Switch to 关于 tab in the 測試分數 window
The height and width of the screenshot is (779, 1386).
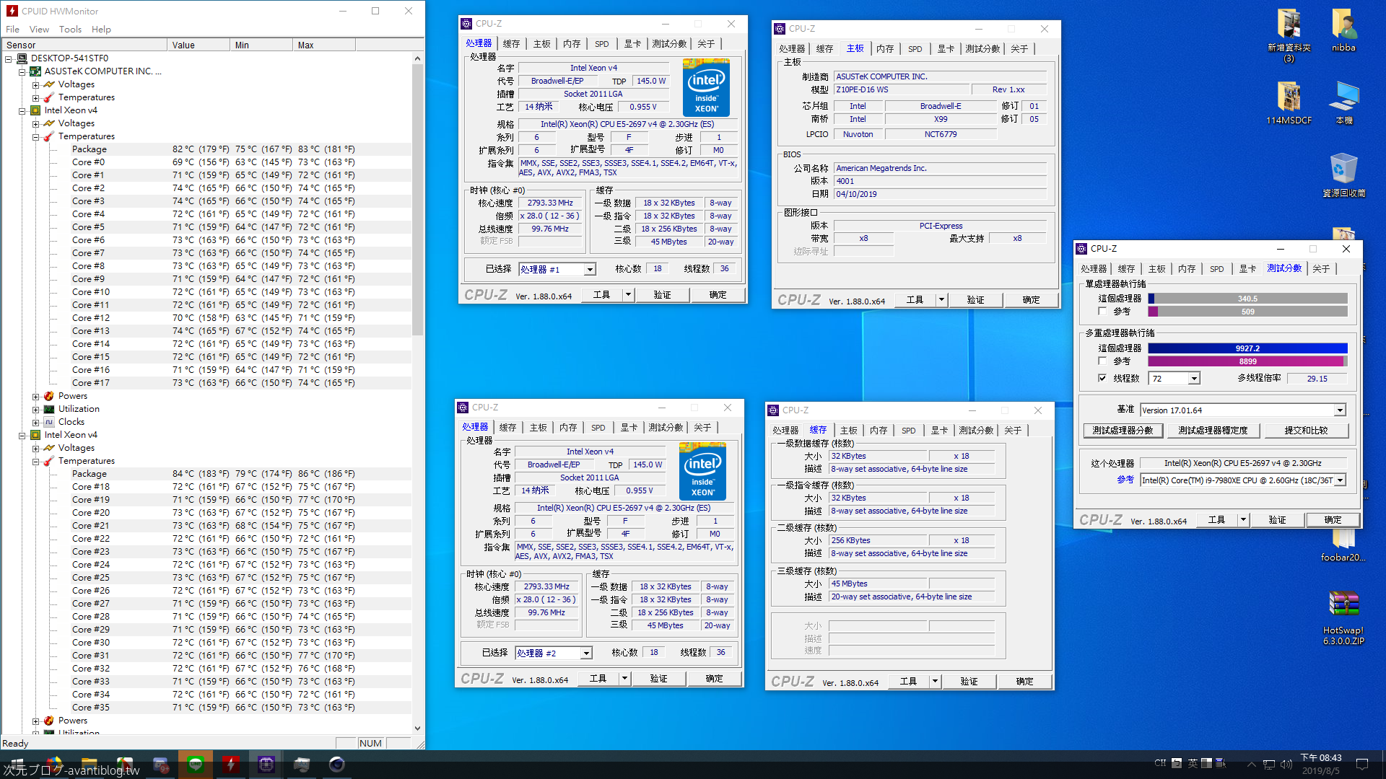1320,269
